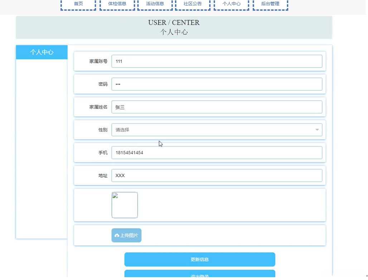Open the 后台管理 navigation tab
The height and width of the screenshot is (280, 368).
[x=270, y=5]
